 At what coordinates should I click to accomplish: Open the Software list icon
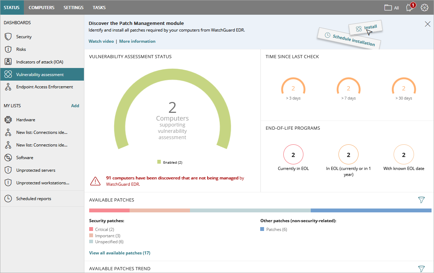7,157
